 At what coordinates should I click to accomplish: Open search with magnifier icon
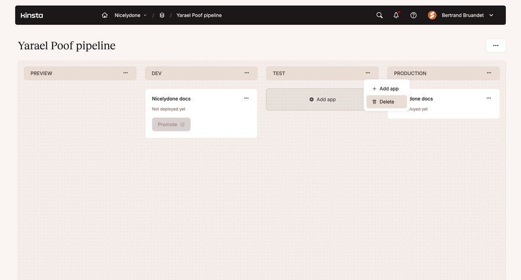click(380, 15)
